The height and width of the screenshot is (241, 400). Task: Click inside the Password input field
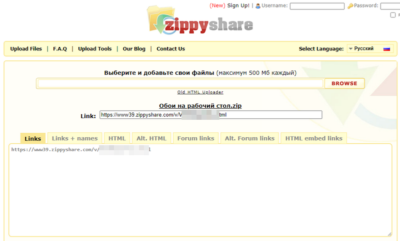[x=390, y=6]
